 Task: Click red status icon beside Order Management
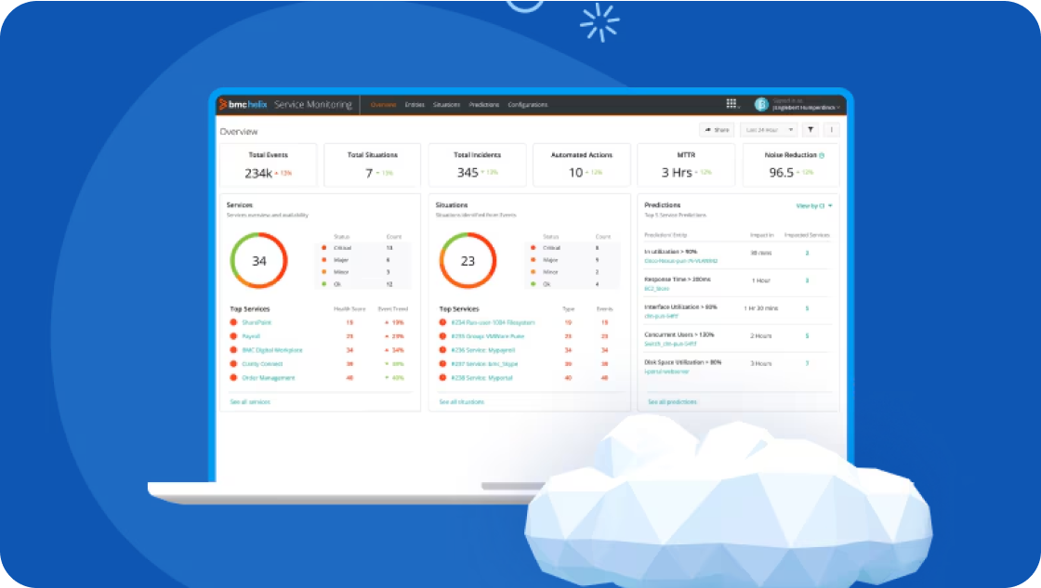click(233, 378)
